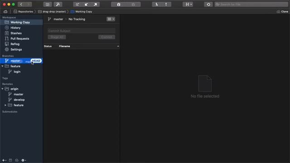Click the Tags section header
Image resolution: width=290 pixels, height=163 pixels.
(x=5, y=78)
